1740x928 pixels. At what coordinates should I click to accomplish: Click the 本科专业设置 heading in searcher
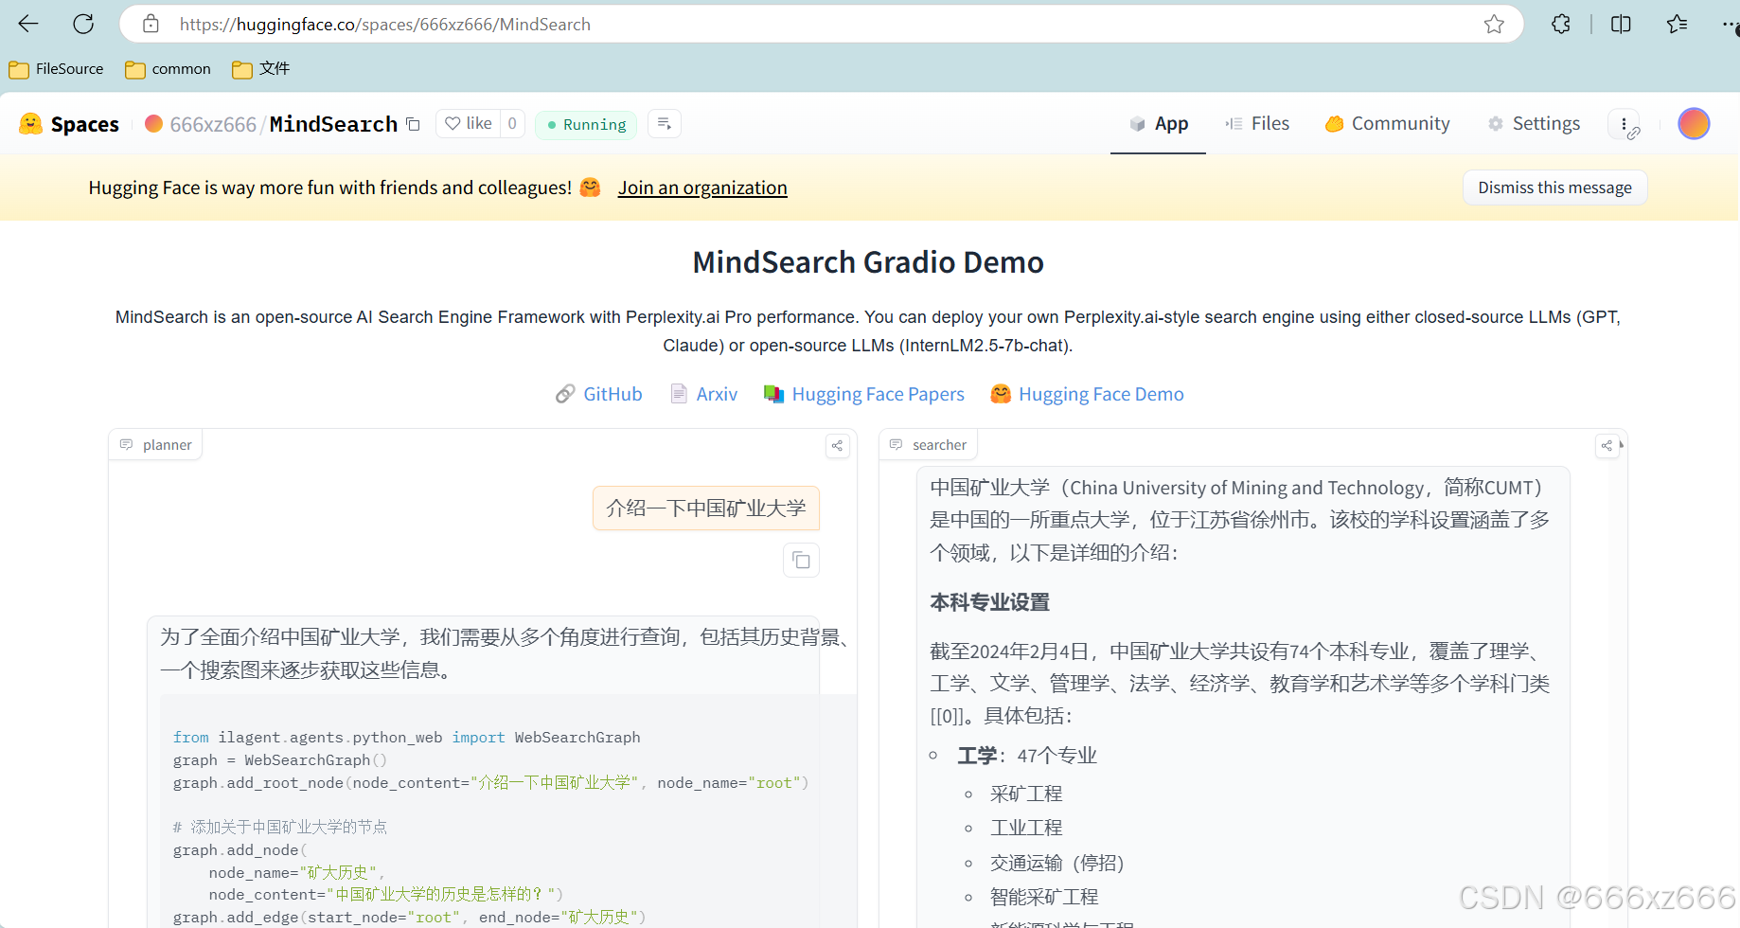(989, 602)
